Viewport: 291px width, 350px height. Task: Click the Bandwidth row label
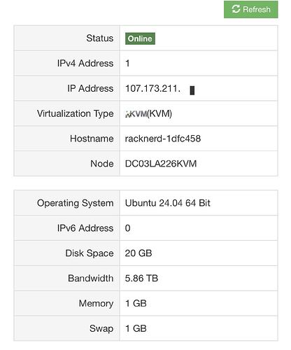tap(91, 279)
